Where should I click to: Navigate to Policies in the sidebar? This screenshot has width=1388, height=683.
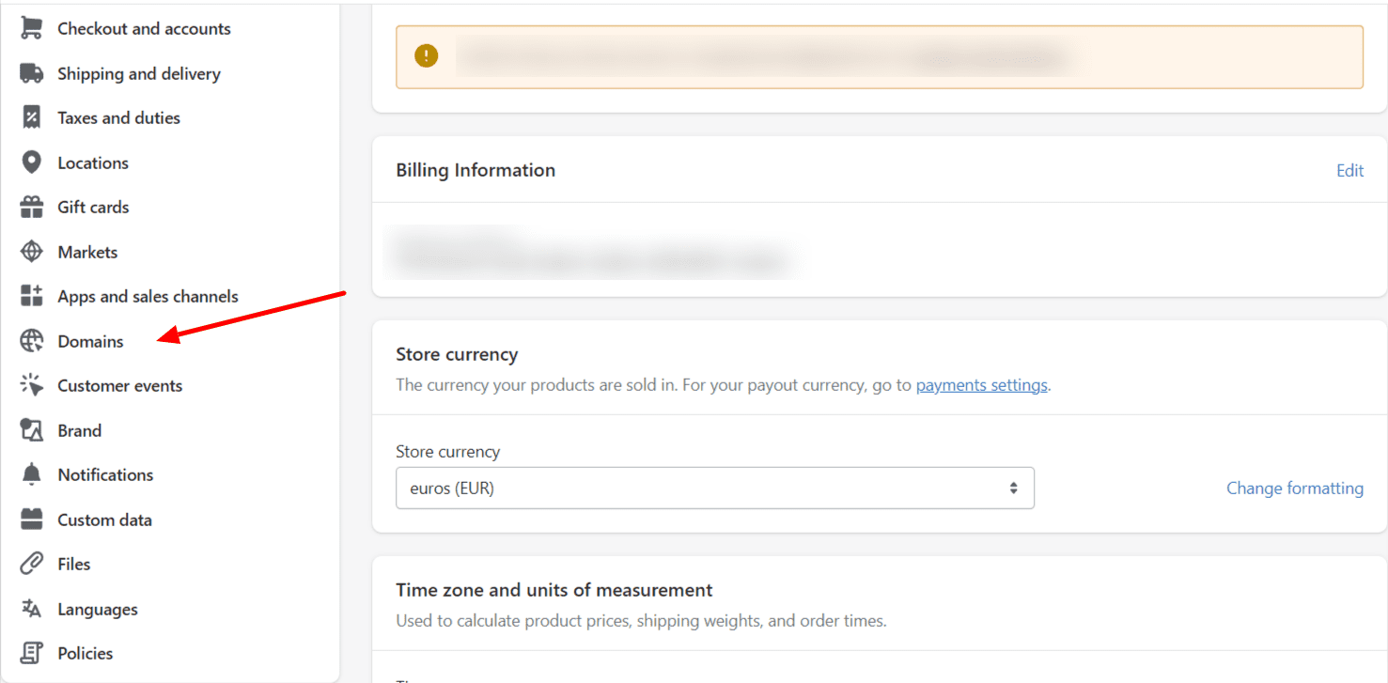coord(86,653)
